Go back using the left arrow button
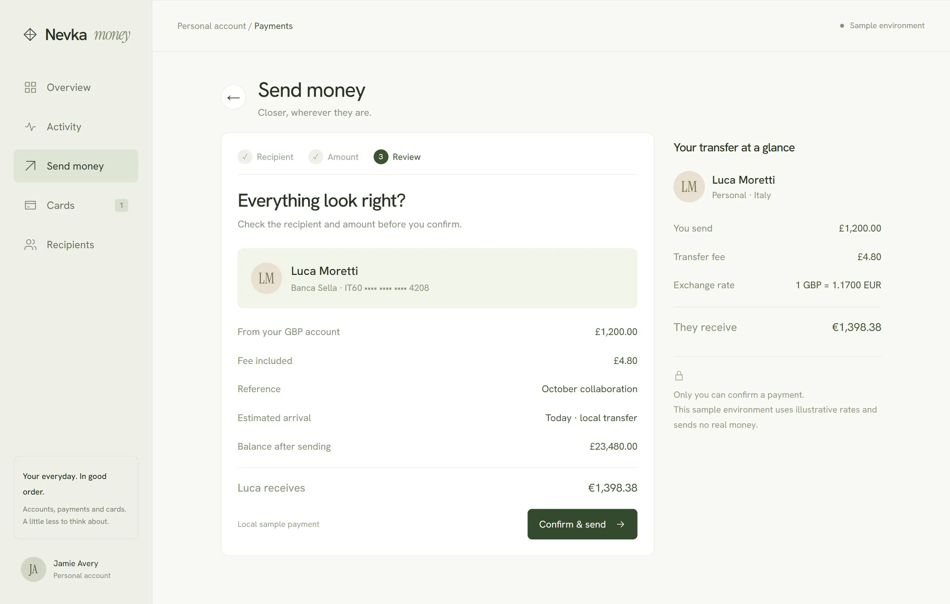 233,97
